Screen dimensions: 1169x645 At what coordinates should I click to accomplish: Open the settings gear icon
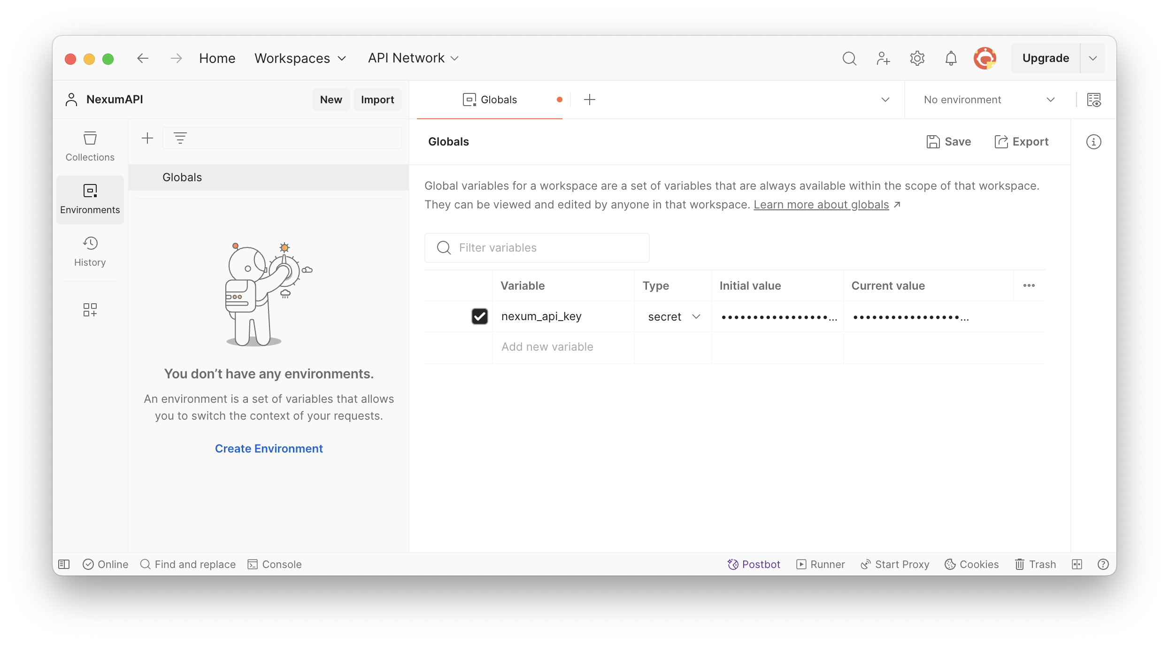pos(917,58)
